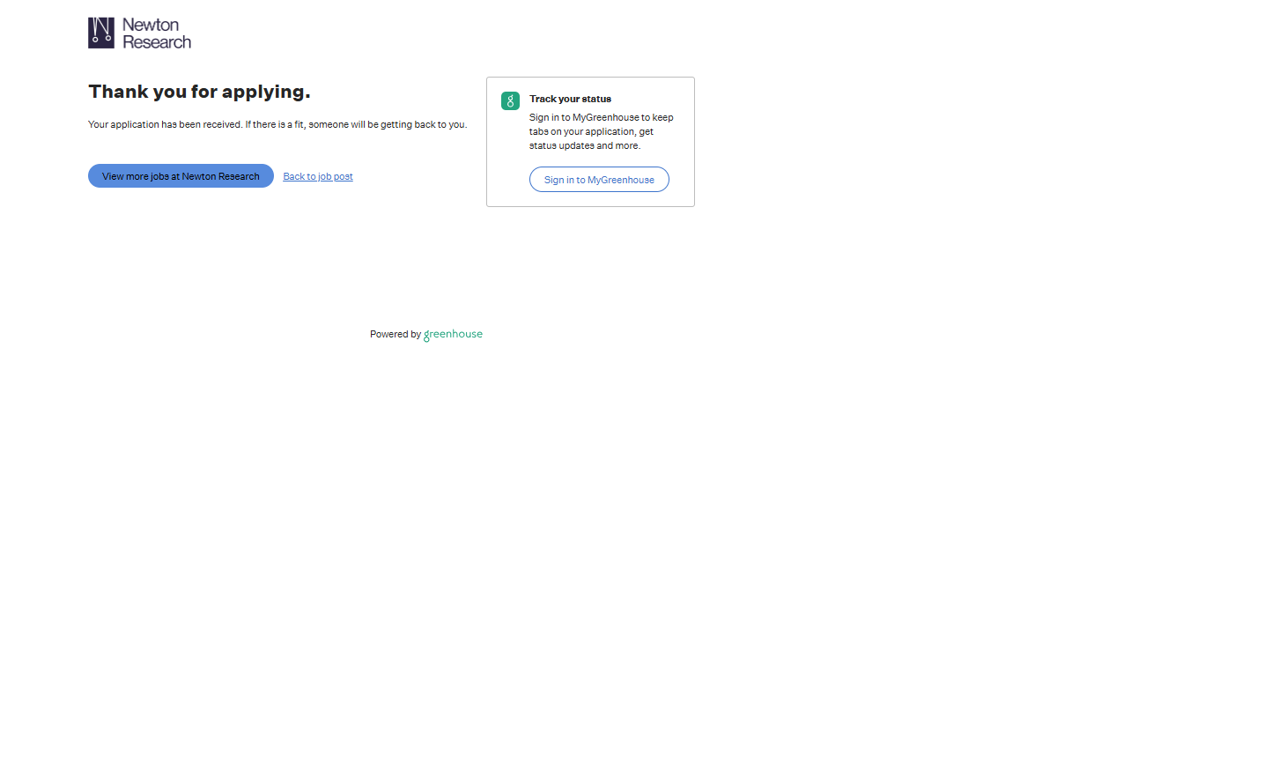Click the stylized g of the footer greenhouse logo
The width and height of the screenshot is (1279, 778).
pos(427,336)
